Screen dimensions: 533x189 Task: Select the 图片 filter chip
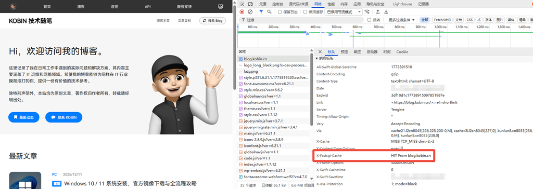point(499,20)
